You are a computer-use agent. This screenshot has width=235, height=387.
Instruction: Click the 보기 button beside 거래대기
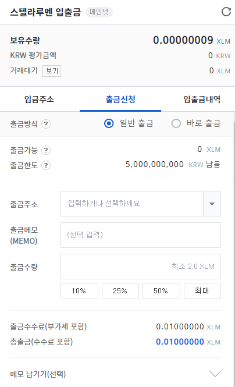coord(52,71)
